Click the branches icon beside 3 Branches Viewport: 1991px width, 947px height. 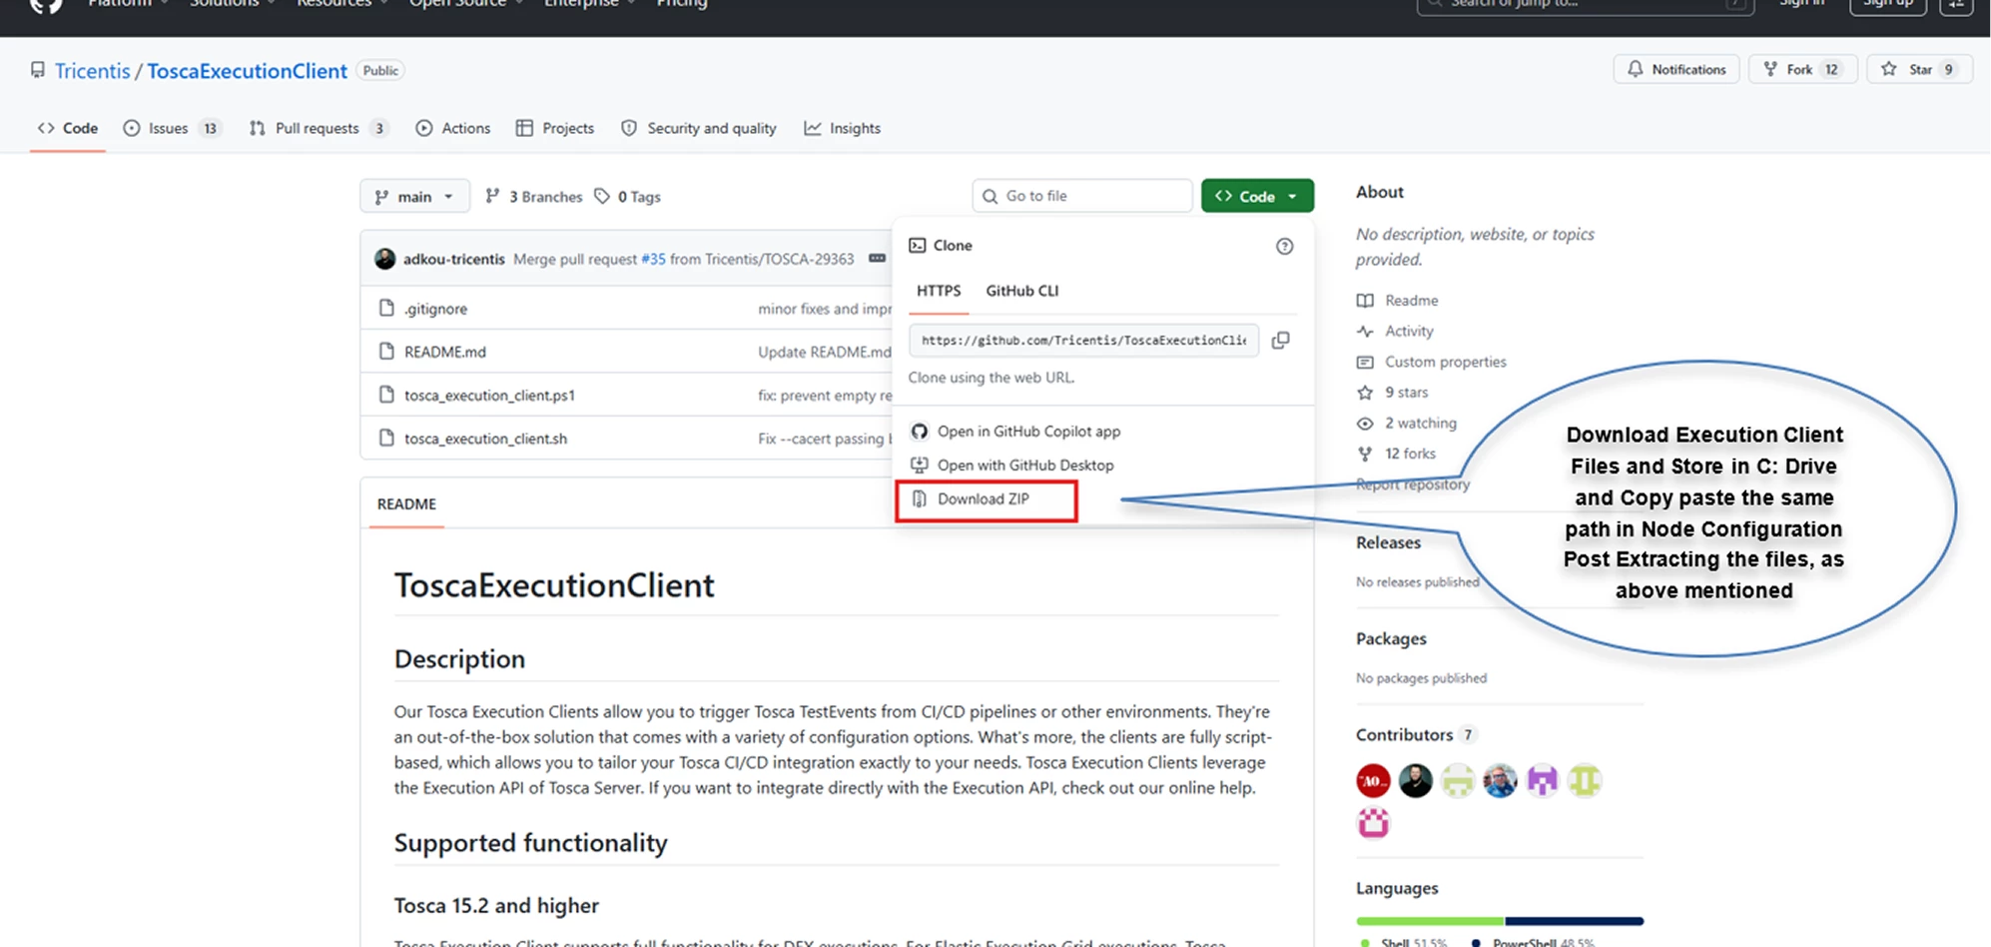pyautogui.click(x=492, y=197)
